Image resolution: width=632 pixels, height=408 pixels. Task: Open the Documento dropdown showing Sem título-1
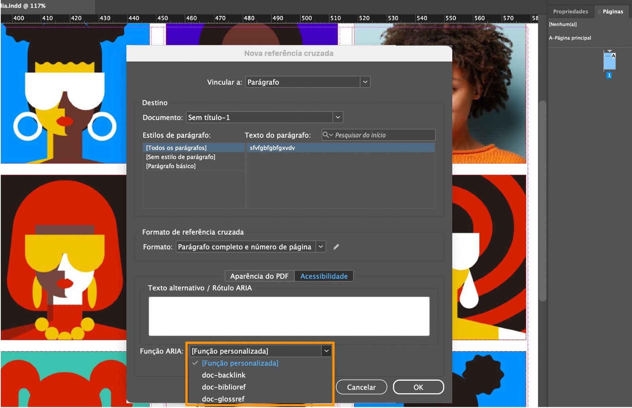click(x=337, y=117)
